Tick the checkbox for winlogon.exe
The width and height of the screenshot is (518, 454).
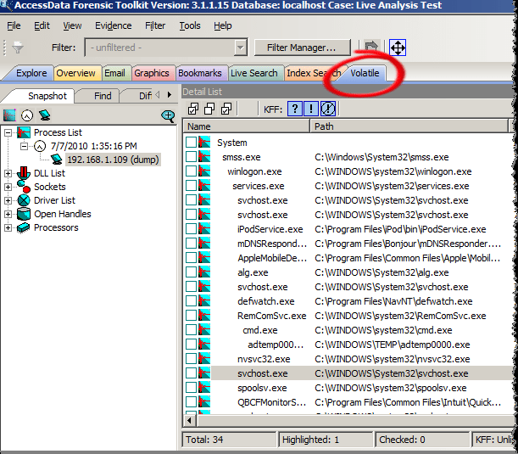click(192, 172)
